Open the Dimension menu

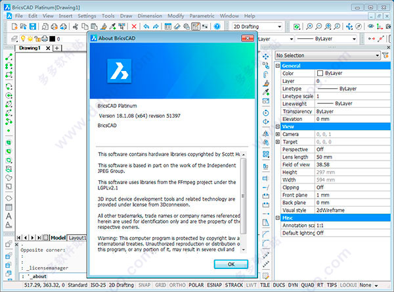click(150, 16)
